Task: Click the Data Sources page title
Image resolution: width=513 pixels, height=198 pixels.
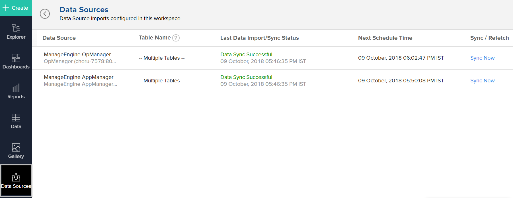Action: point(84,10)
